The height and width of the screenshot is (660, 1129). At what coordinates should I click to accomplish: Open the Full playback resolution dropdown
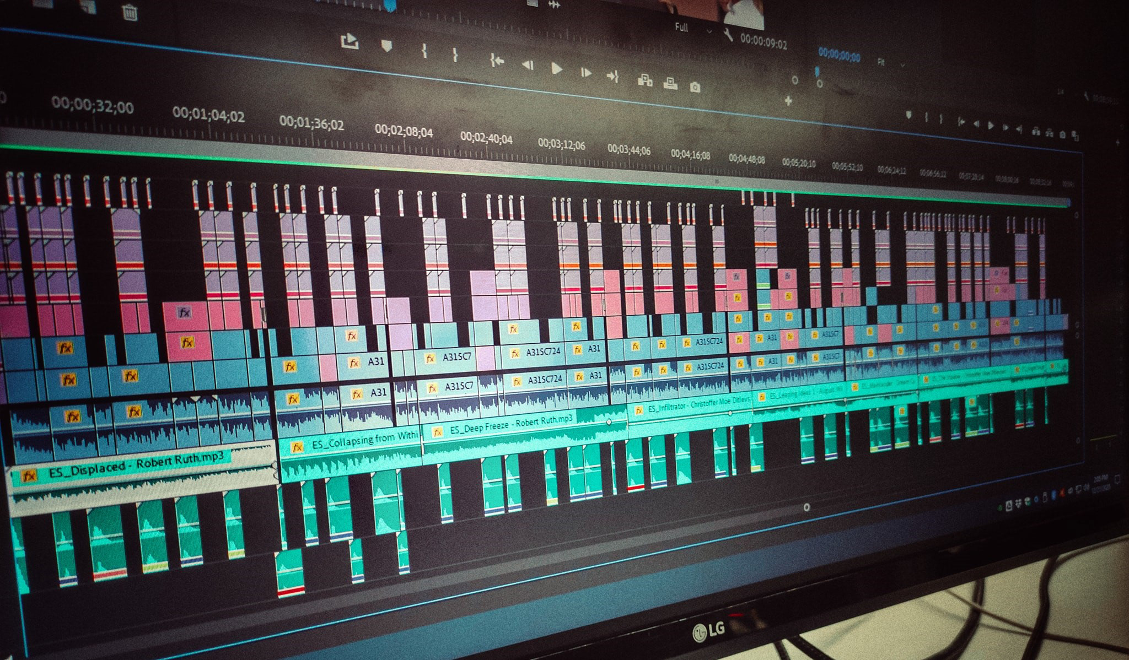pos(692,29)
